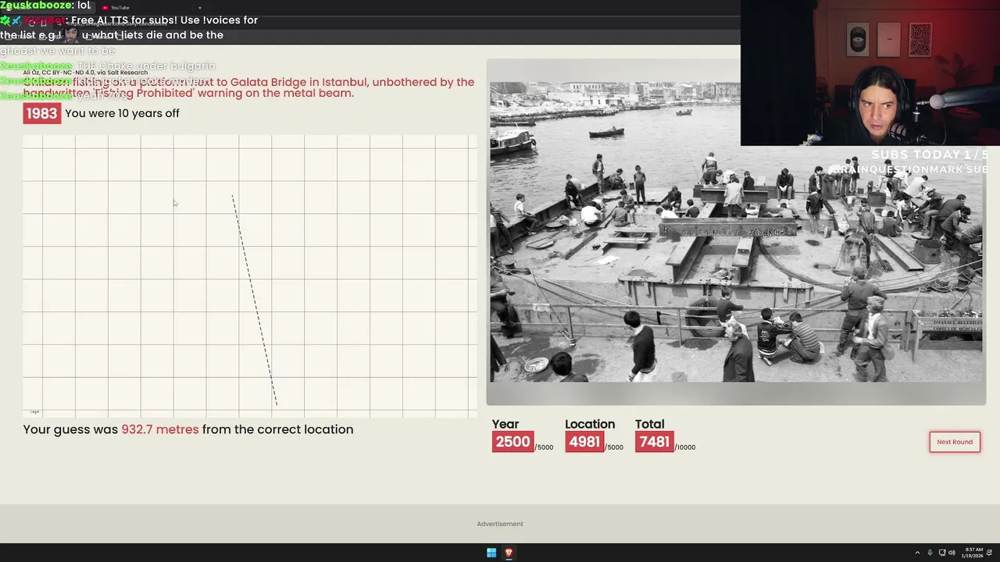Image resolution: width=1000 pixels, height=562 pixels.
Task: Click the historical Galata Bridge fishing photo
Action: click(x=736, y=232)
